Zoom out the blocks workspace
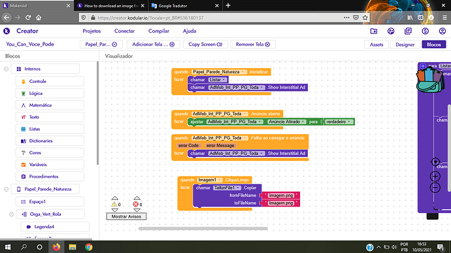The height and width of the screenshot is (253, 451). 435,188
